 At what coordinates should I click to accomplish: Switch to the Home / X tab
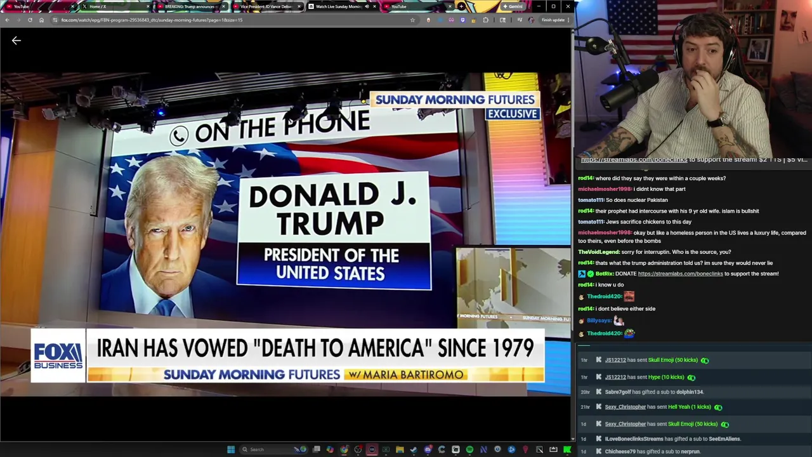tap(114, 6)
